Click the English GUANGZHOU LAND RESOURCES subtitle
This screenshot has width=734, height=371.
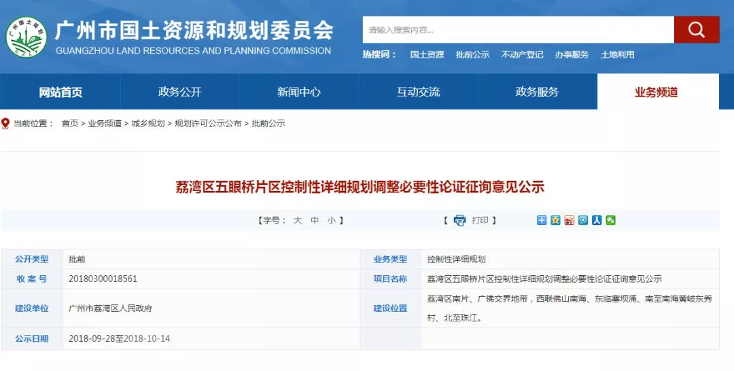point(193,50)
